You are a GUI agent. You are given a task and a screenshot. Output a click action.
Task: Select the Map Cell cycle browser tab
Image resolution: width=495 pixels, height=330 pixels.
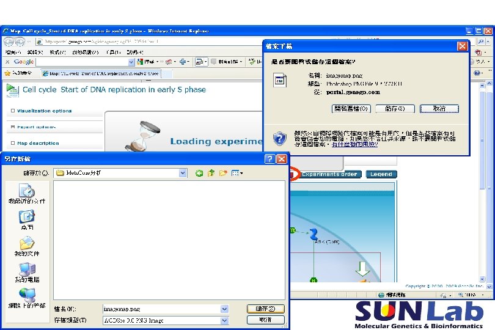tap(100, 73)
